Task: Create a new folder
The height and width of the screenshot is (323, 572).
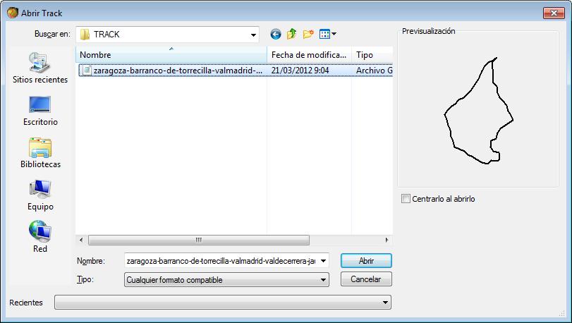Action: coord(308,34)
